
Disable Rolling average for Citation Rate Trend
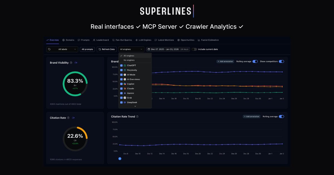pyautogui.click(x=281, y=117)
